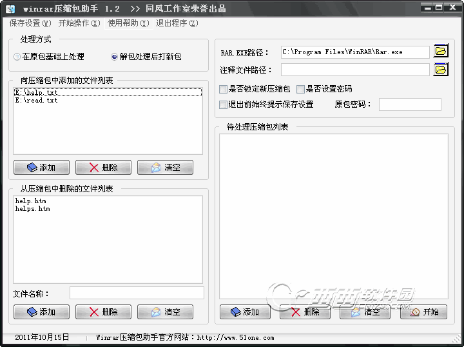Image resolution: width=464 pixels, height=347 pixels.
Task: Close the winrar压缩包助手 window
Action: [452, 7]
